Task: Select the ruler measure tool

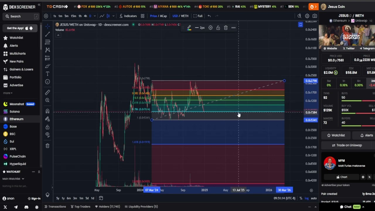Action: (x=47, y=92)
